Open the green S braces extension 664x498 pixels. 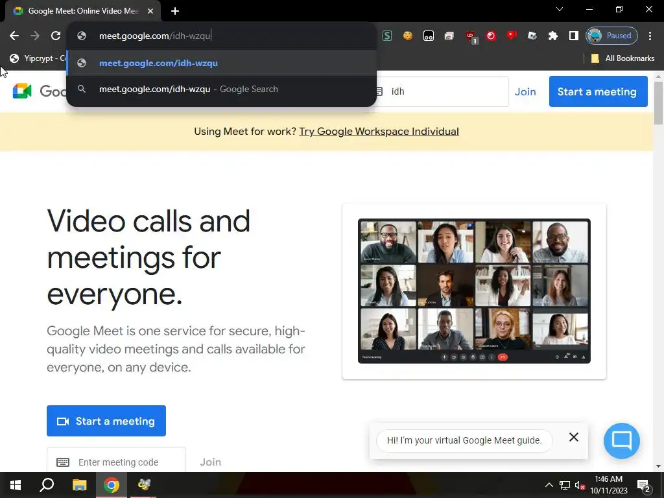pyautogui.click(x=387, y=36)
